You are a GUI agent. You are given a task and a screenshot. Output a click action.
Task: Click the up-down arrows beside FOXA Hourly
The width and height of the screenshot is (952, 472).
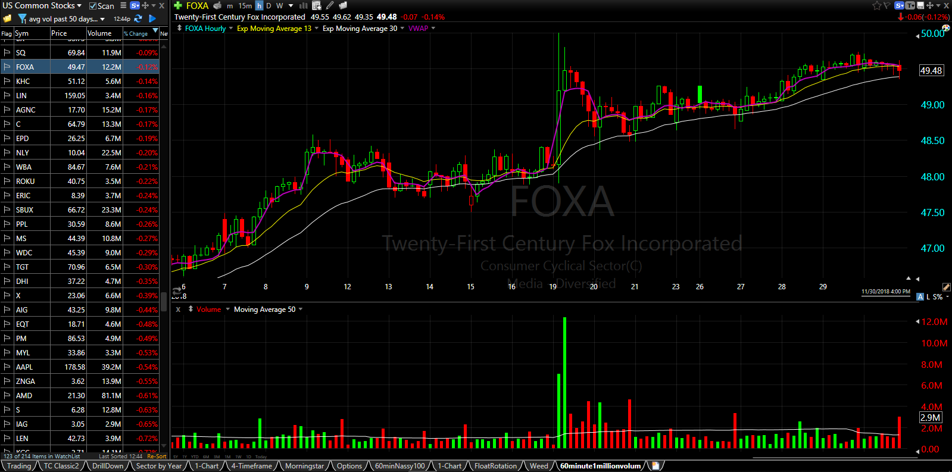tap(179, 28)
